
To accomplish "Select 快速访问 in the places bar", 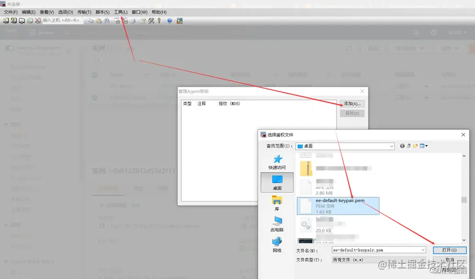I will click(277, 162).
